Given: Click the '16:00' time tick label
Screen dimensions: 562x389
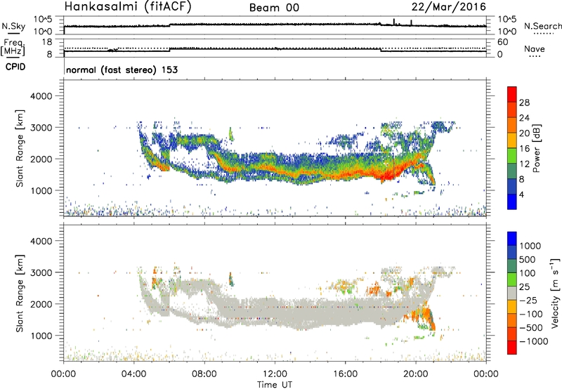Looking at the screenshot, I should coord(345,374).
